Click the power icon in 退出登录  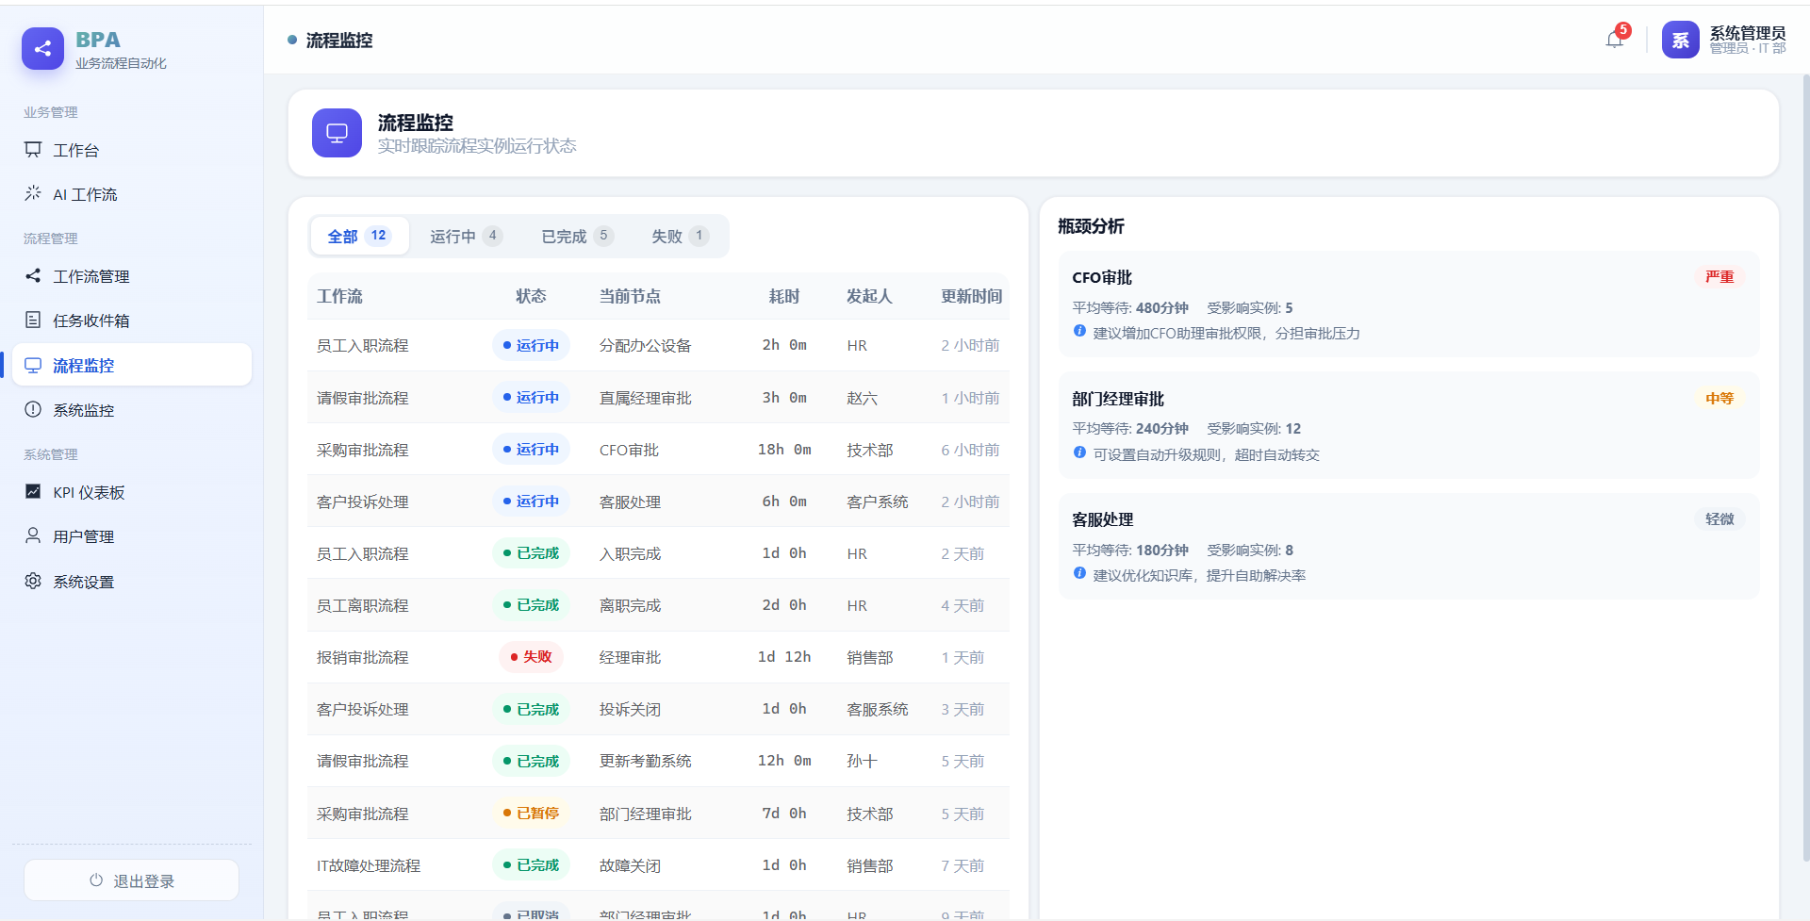pyautogui.click(x=96, y=880)
